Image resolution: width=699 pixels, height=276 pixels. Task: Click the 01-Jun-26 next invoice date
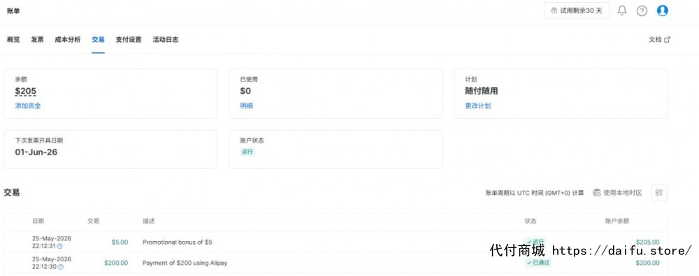(36, 152)
